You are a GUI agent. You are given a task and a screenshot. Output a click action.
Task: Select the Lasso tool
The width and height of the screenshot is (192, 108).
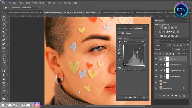pyautogui.click(x=4, y=24)
